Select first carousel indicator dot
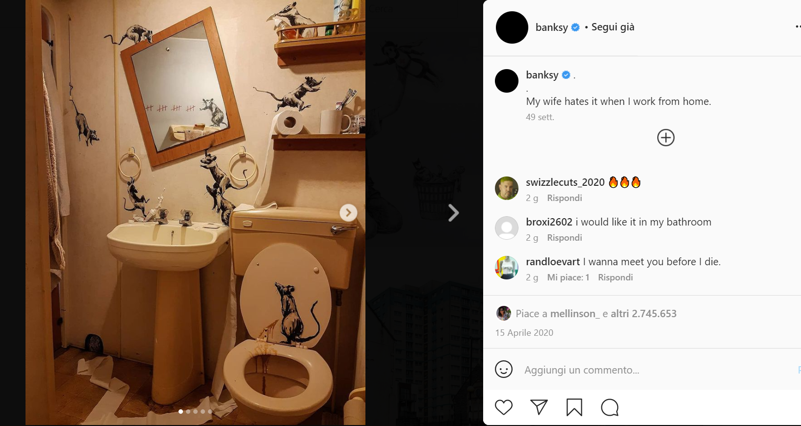 (x=181, y=411)
